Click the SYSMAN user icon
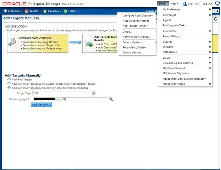 [184, 4]
